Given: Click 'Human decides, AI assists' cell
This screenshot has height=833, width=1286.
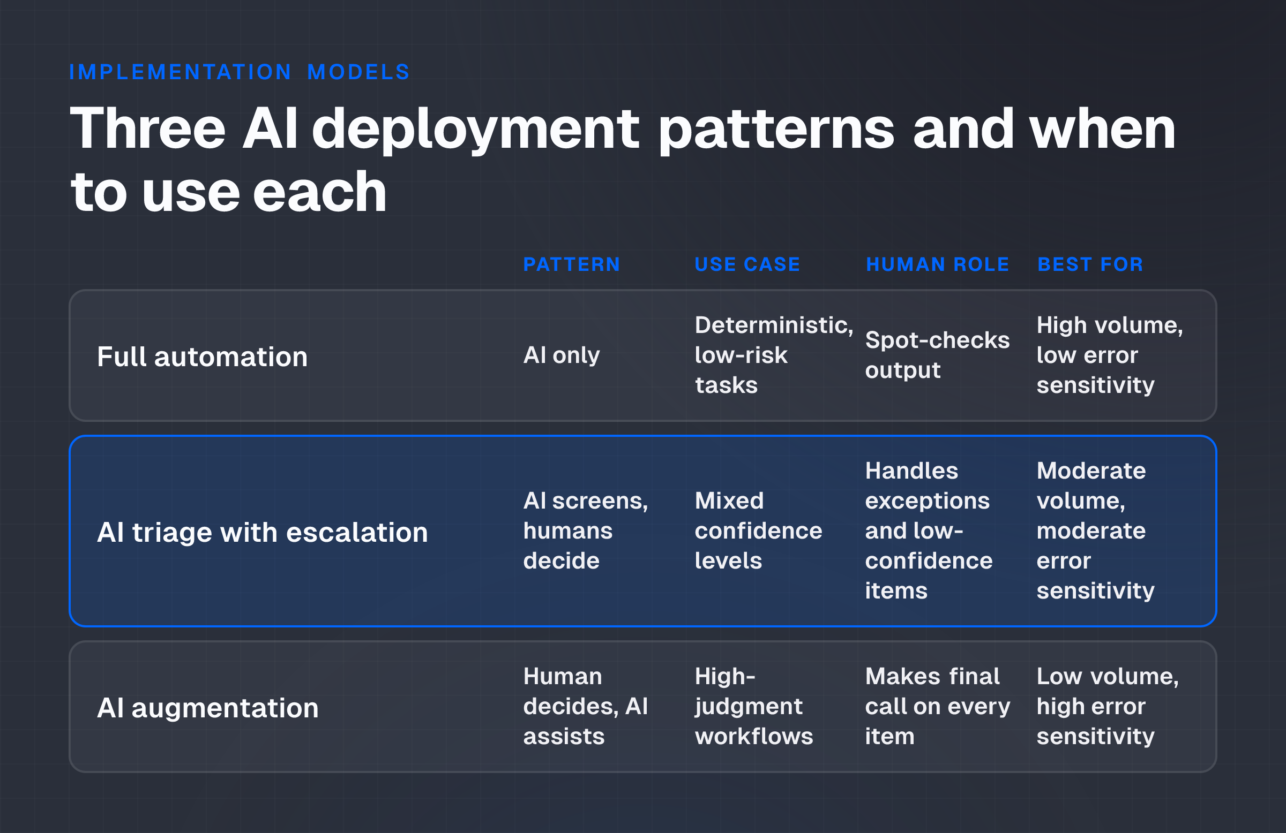Looking at the screenshot, I should click(585, 706).
